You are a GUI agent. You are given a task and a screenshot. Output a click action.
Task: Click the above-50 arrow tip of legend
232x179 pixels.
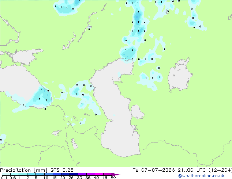click(x=116, y=174)
